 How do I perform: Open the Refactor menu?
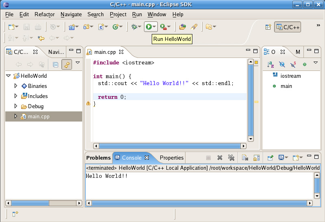[x=44, y=14]
